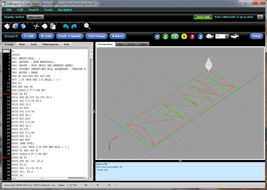Image resolution: width=267 pixels, height=190 pixels.
Task: Open a file with the book icon
Action: click(x=15, y=26)
